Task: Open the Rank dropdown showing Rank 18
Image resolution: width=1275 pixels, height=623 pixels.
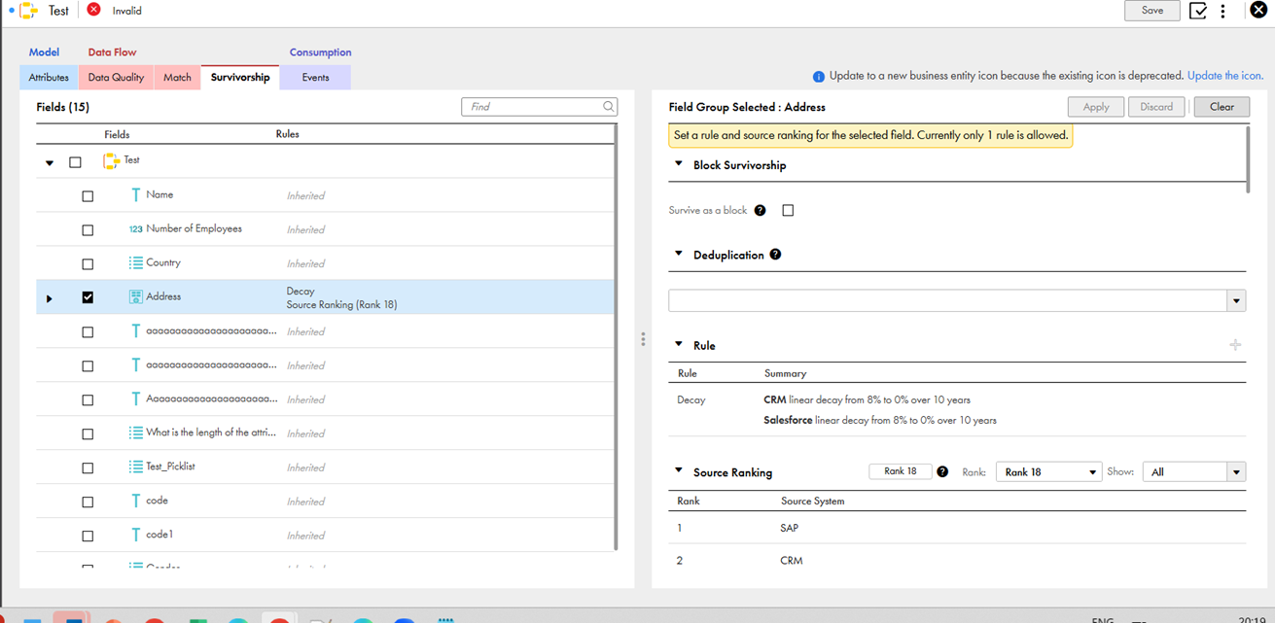Action: (1048, 472)
